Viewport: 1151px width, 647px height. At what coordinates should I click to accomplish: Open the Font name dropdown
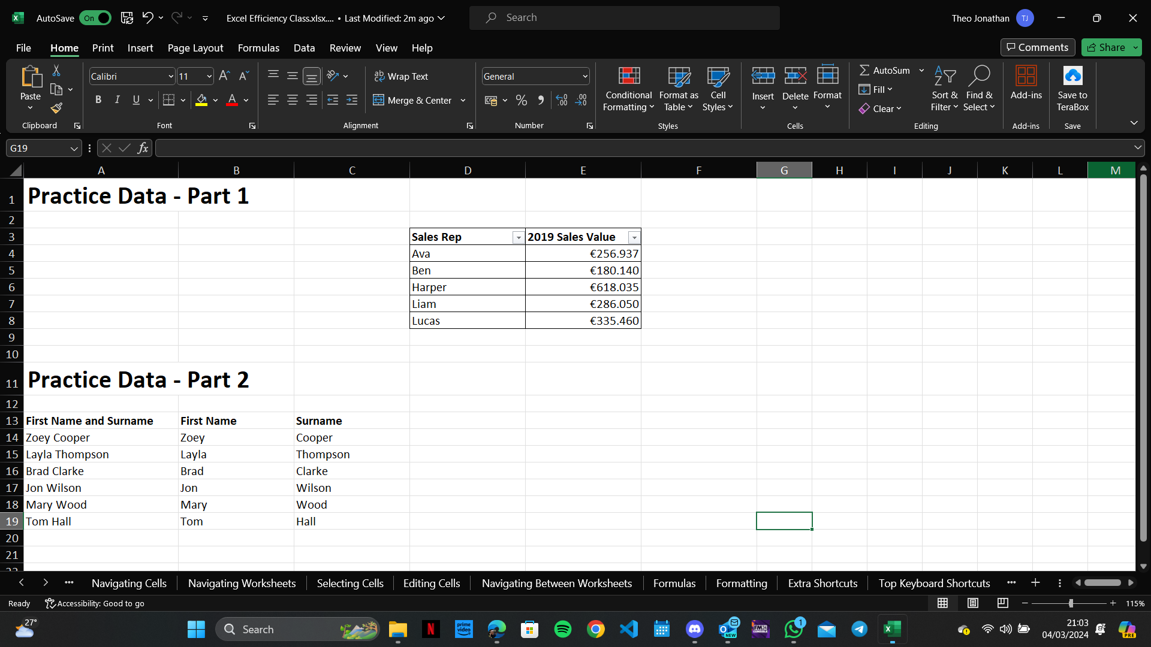[171, 77]
